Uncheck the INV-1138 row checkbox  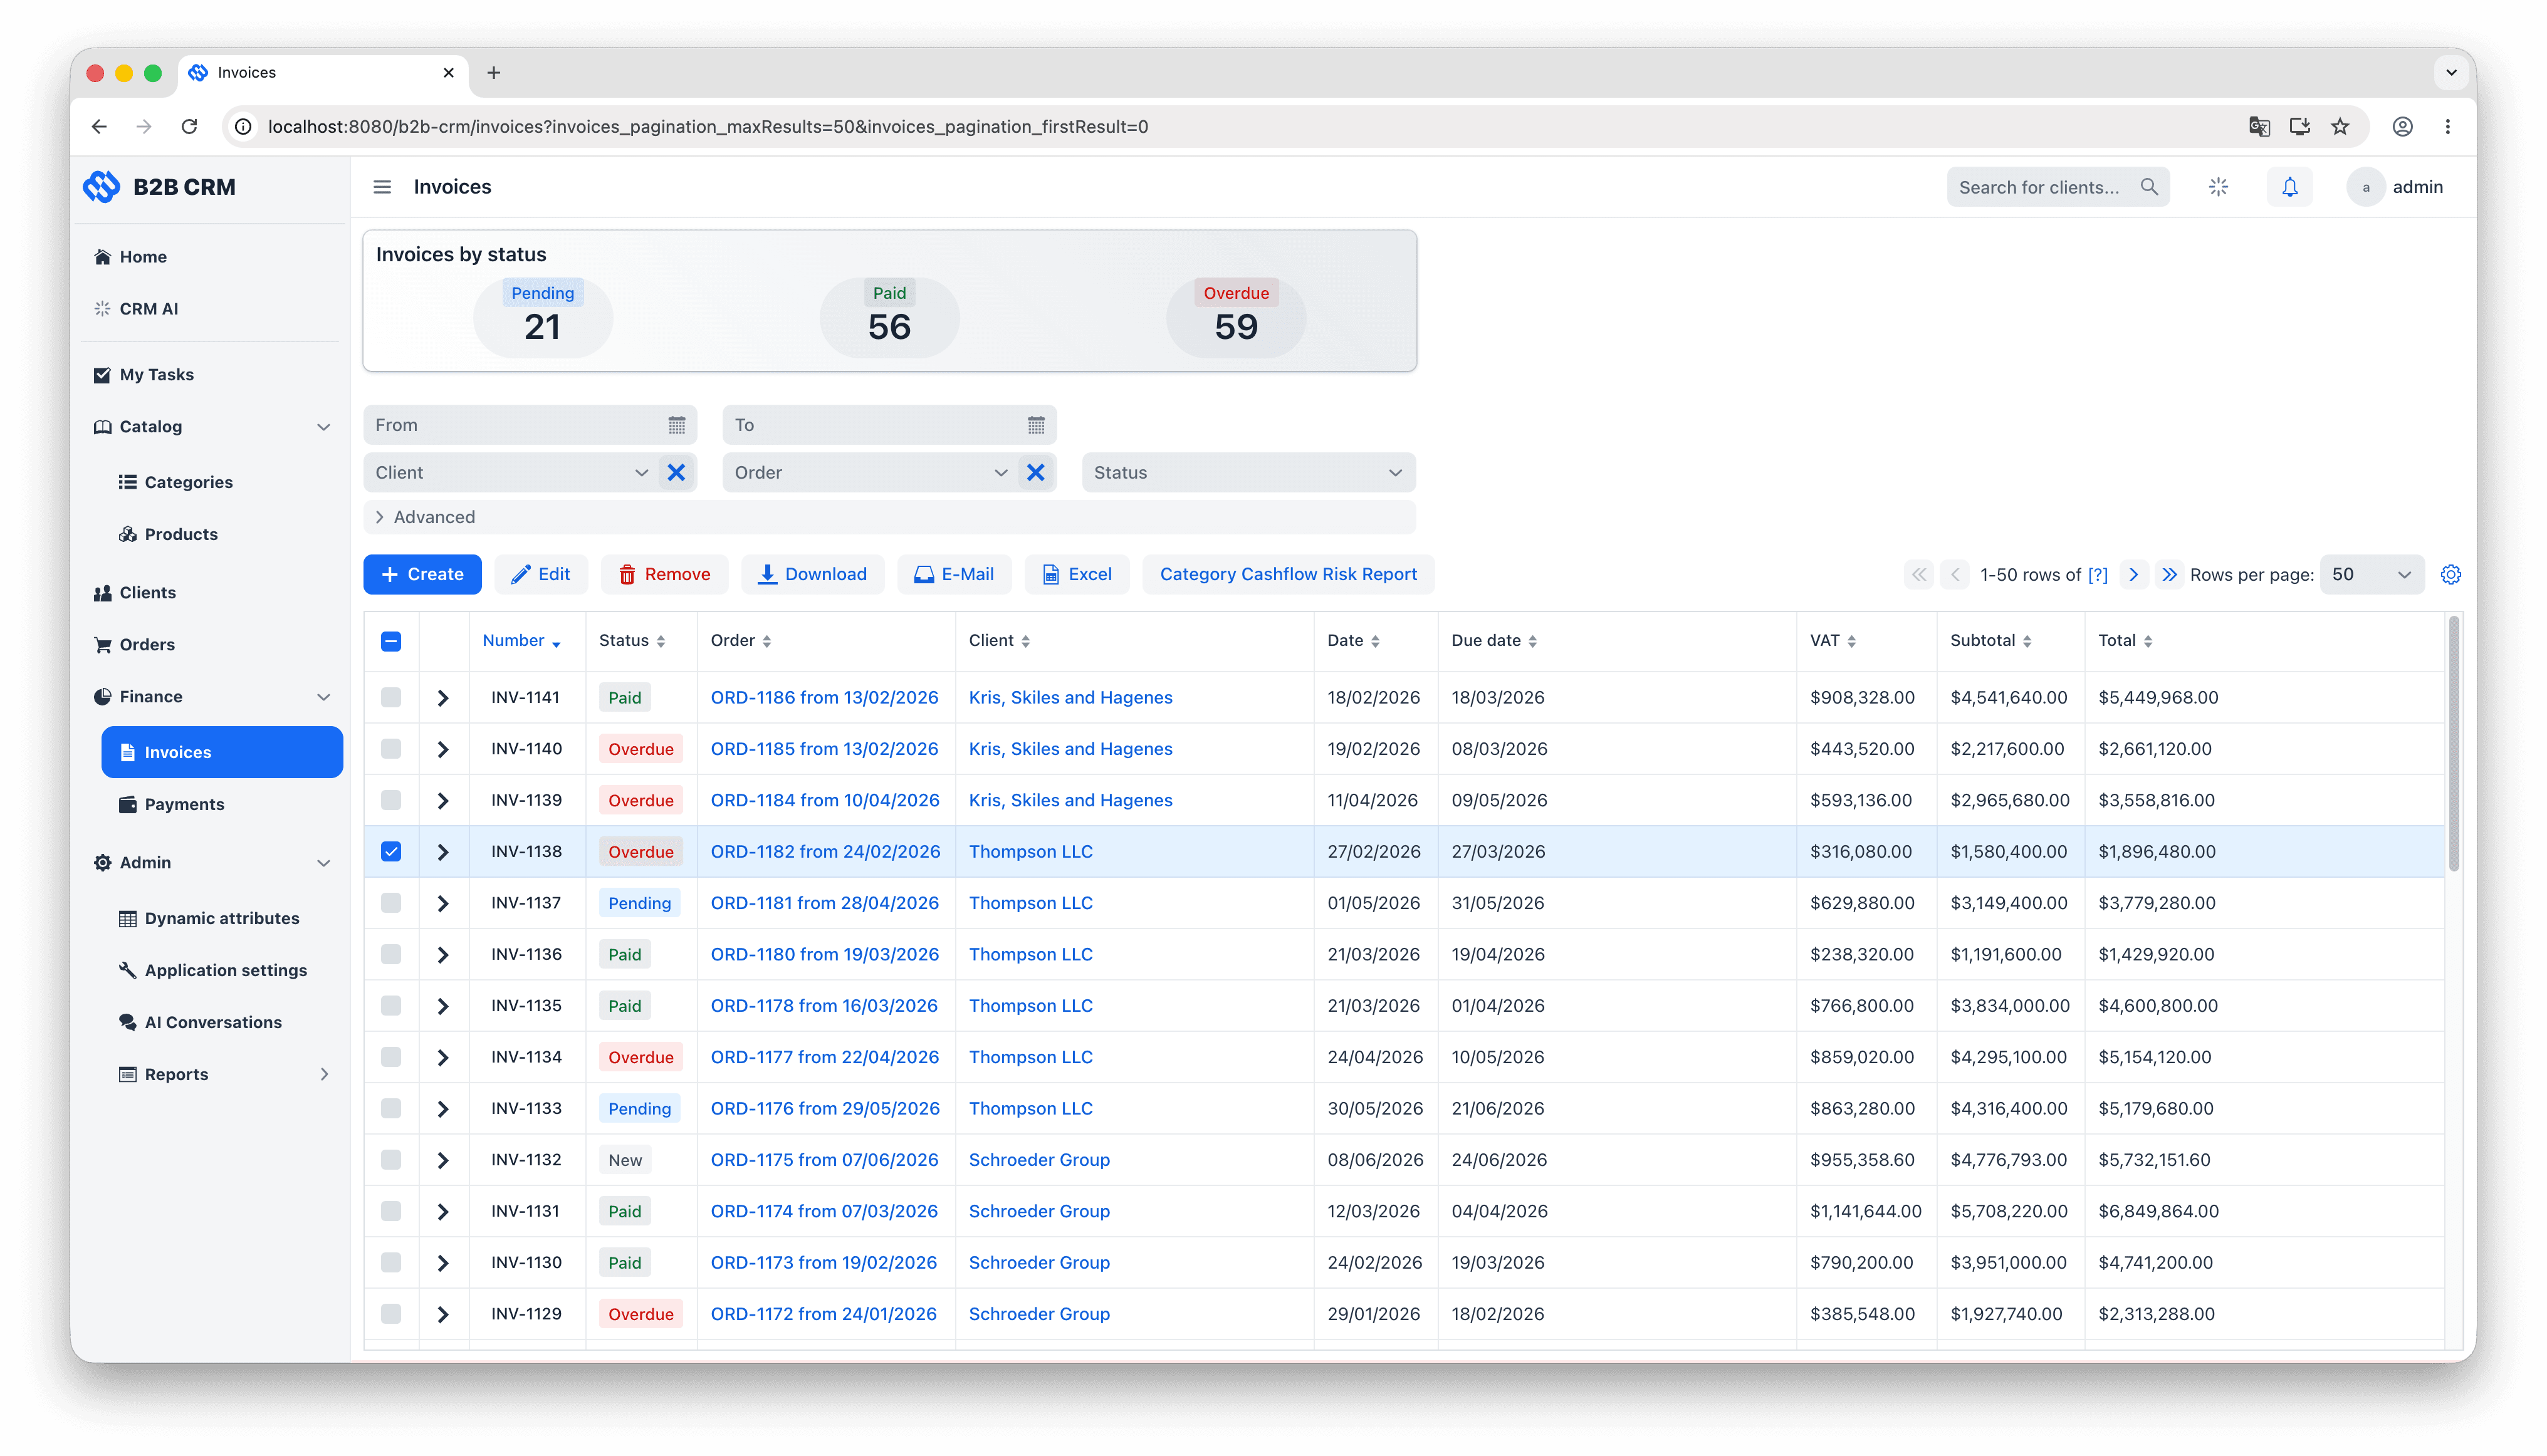[391, 851]
